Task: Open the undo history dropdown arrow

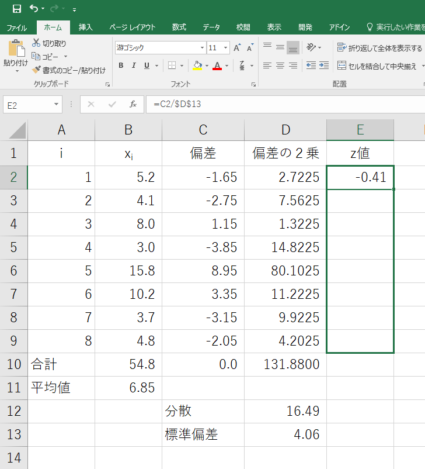Action: coord(43,9)
